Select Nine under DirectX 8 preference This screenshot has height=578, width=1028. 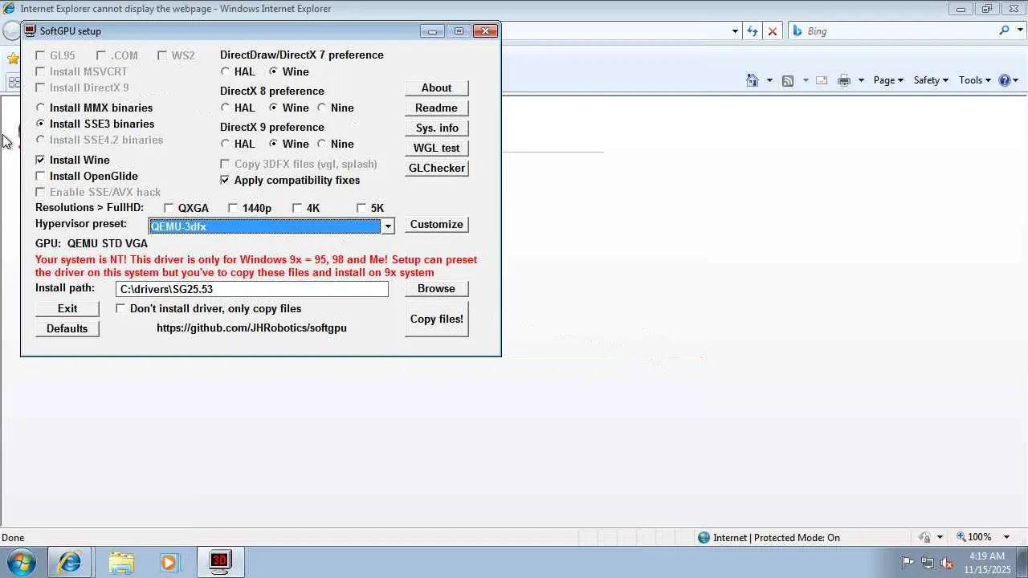pyautogui.click(x=321, y=108)
